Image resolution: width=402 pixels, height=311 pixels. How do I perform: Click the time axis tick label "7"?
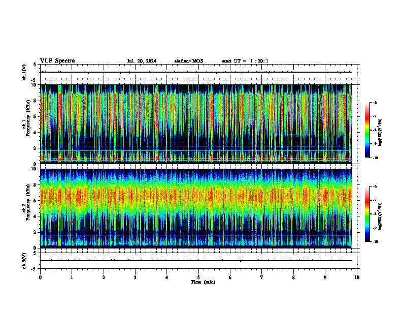tap(262, 277)
